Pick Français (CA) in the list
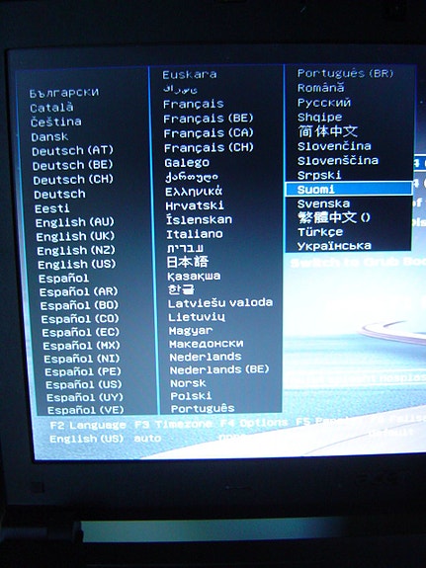Viewport: 426px width, 568px height. 209,133
